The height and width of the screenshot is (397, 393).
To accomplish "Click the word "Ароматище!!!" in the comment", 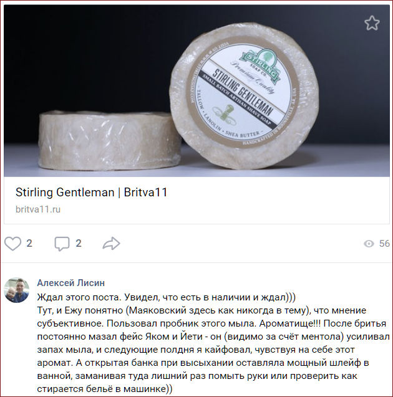I will pos(290,323).
